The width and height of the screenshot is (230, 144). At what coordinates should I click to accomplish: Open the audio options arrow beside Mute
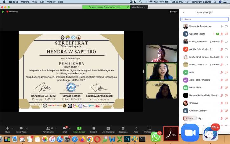coord(12,128)
